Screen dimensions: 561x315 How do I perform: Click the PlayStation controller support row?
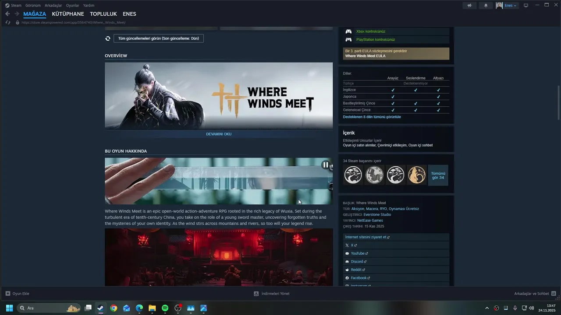pyautogui.click(x=396, y=39)
